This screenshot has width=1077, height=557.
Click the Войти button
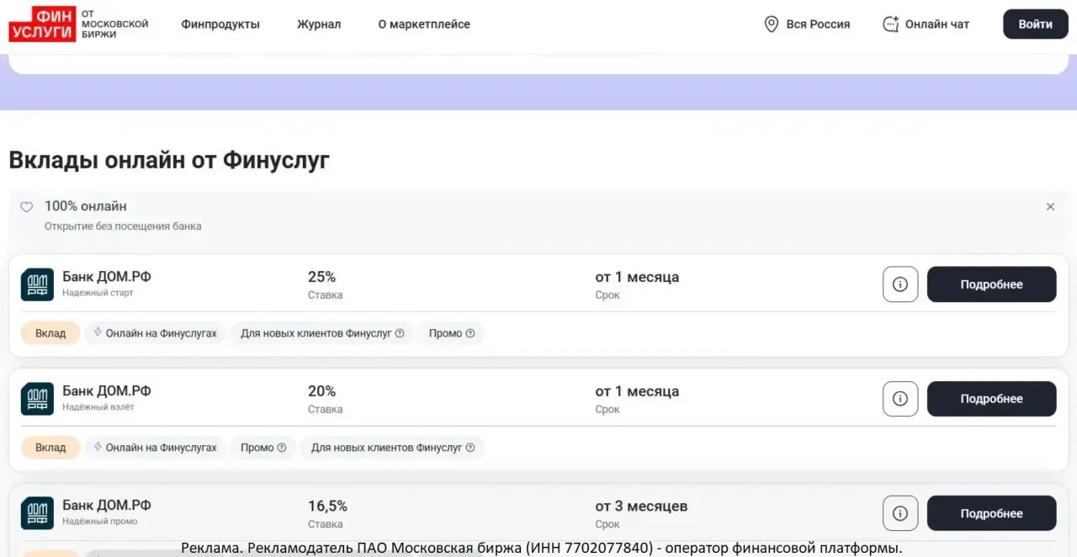click(1035, 24)
